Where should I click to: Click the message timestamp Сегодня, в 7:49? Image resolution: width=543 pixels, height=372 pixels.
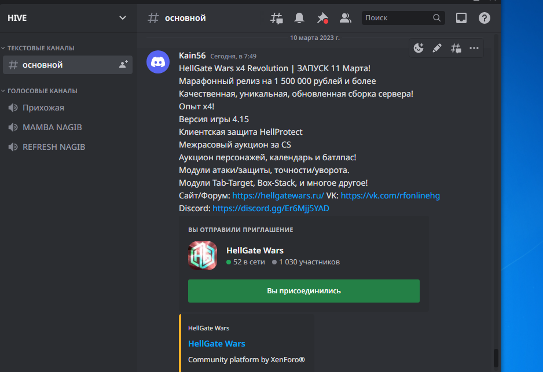tap(233, 56)
